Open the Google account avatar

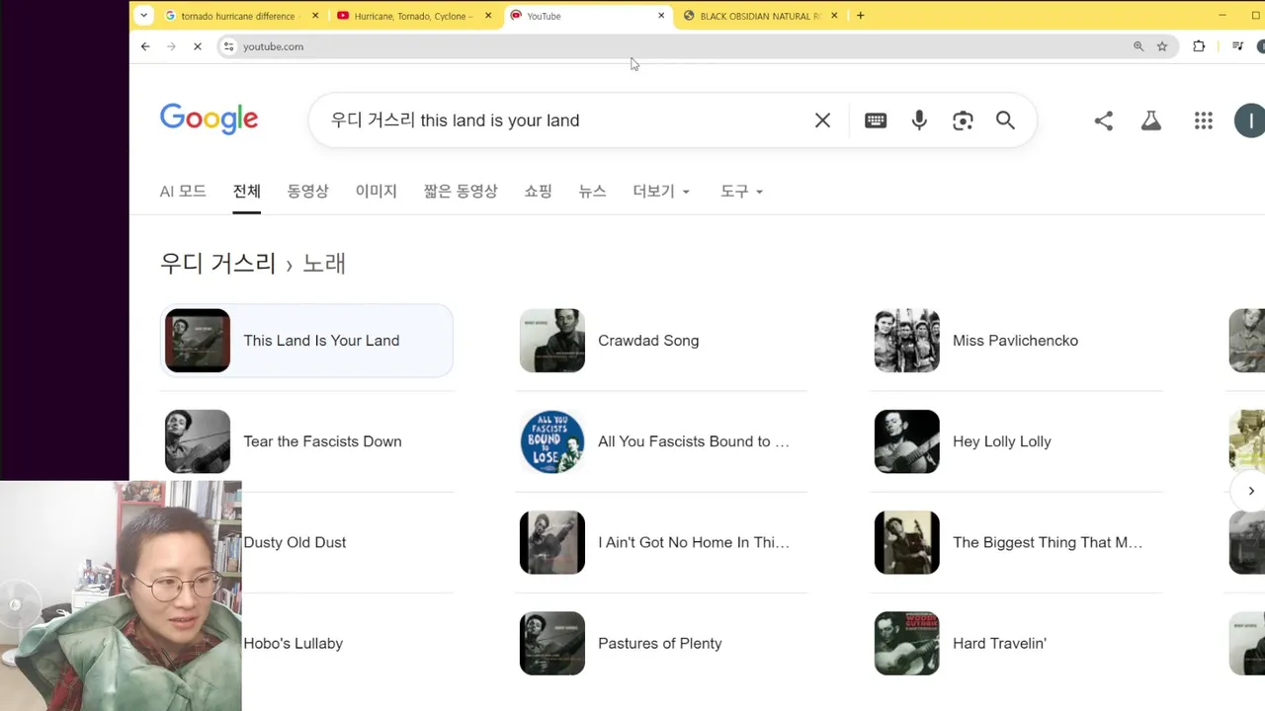(1250, 120)
